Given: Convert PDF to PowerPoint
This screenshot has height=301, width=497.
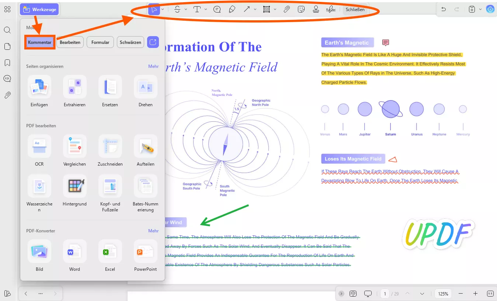Looking at the screenshot, I should (146, 256).
